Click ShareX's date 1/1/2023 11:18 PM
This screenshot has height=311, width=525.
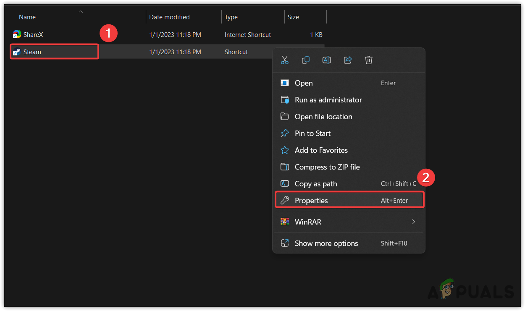pyautogui.click(x=175, y=35)
